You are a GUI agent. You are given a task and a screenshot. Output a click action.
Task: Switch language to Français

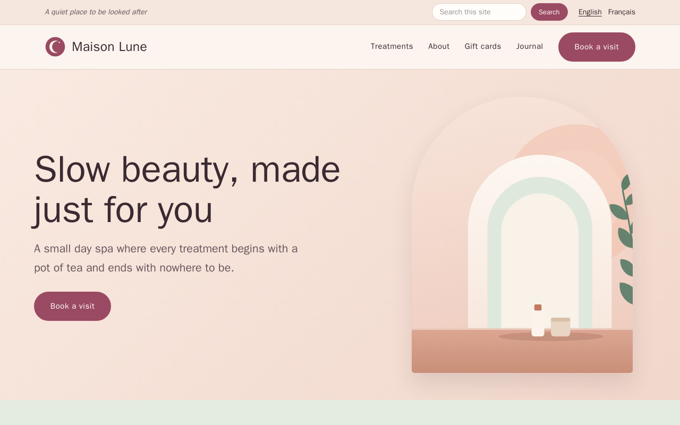622,12
